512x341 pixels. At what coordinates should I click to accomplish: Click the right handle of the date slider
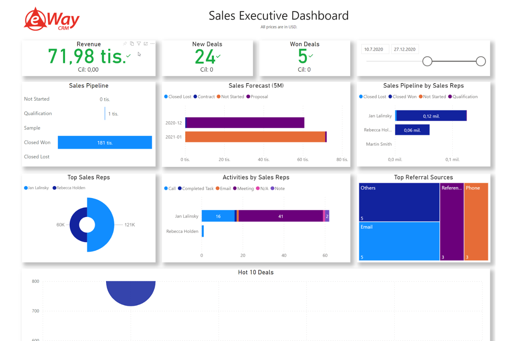tap(481, 61)
